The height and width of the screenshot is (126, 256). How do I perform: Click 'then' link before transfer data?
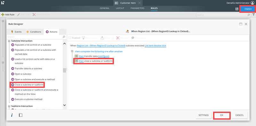point(81,56)
